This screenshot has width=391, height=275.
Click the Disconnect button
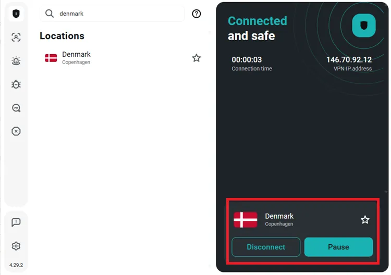[266, 247]
